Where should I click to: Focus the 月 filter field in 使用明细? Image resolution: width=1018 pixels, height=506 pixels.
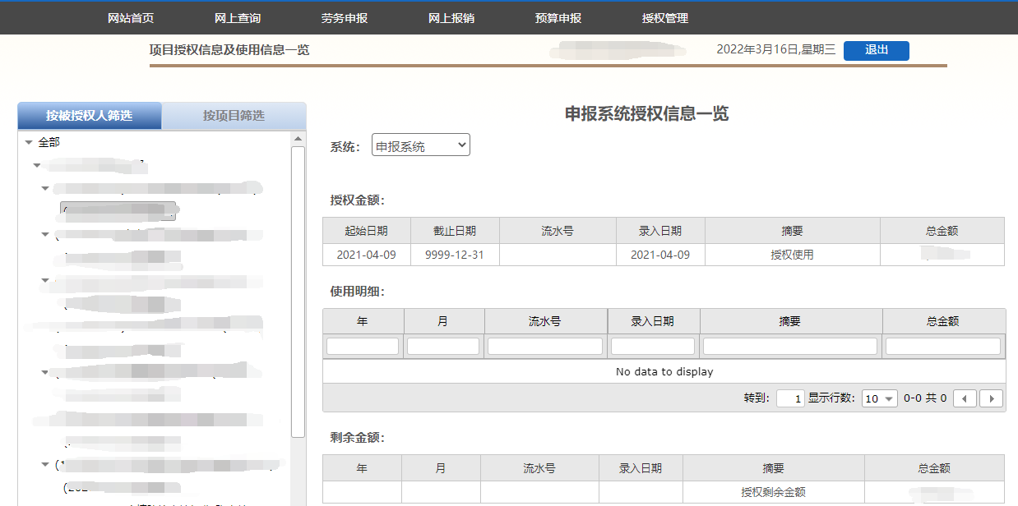pyautogui.click(x=443, y=346)
